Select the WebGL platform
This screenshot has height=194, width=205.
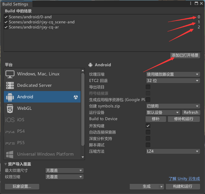pyautogui.click(x=42, y=108)
